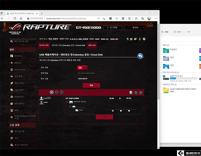Click the work group WORKGROUP input field
Image resolution: width=201 pixels, height=156 pixels.
tap(91, 79)
